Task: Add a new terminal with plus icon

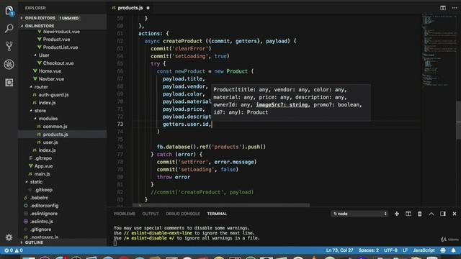Action: coord(397,214)
